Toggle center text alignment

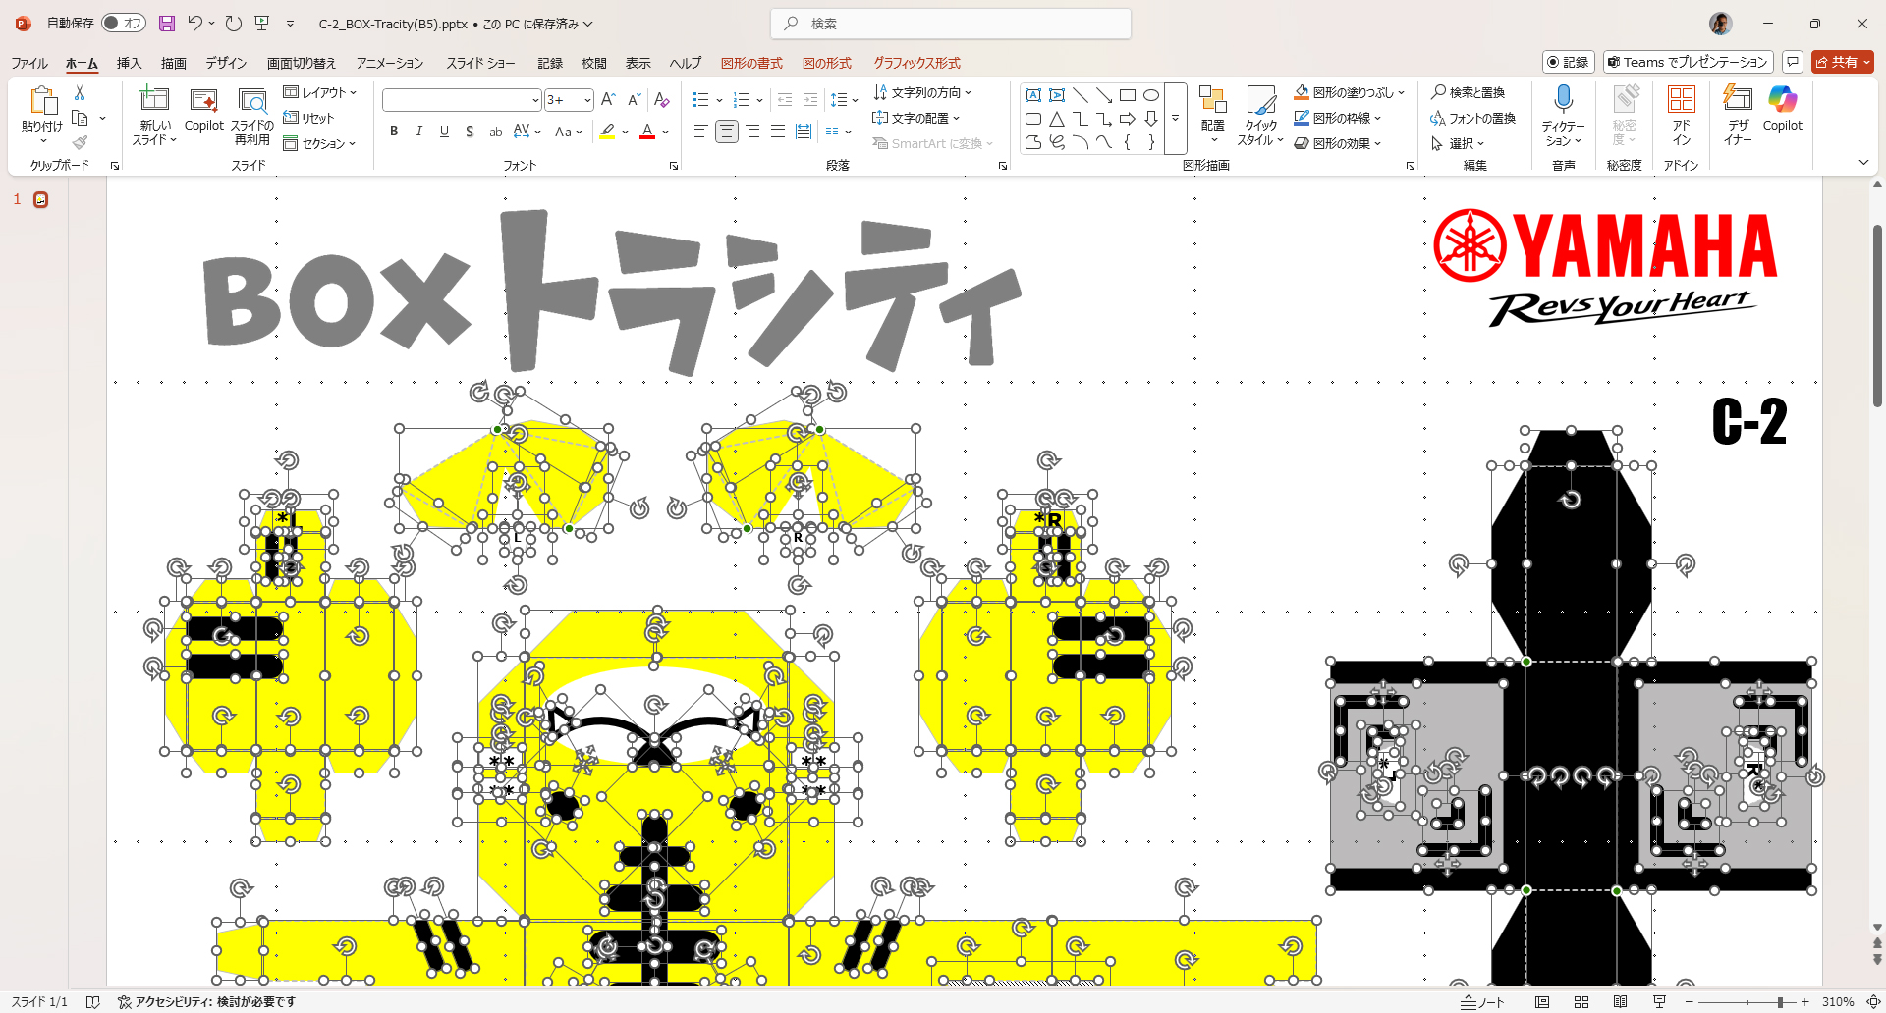[726, 132]
